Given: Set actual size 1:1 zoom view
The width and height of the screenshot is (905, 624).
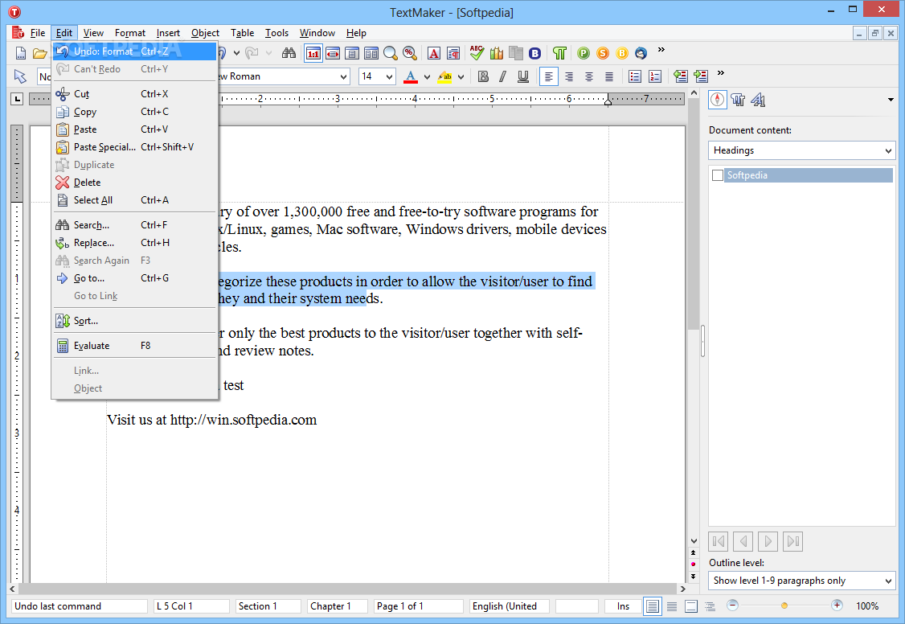Looking at the screenshot, I should [313, 54].
